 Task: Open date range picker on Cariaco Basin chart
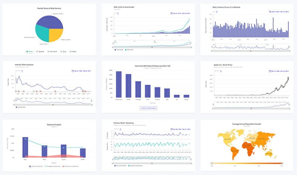[180, 129]
